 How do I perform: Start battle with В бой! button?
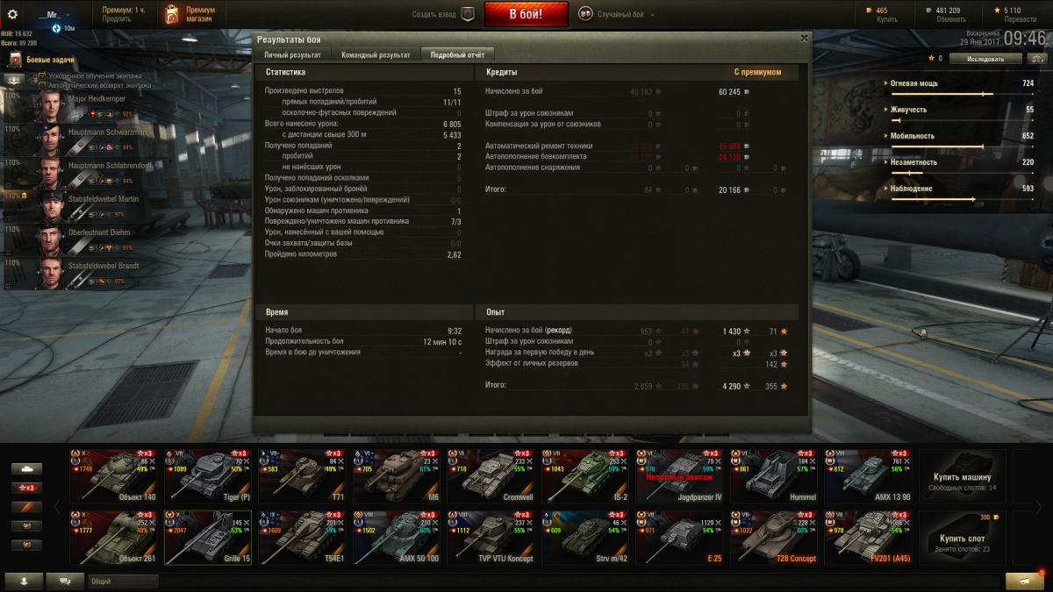(x=526, y=14)
